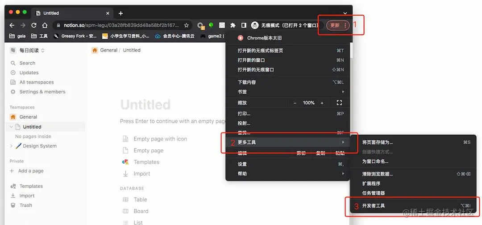Click the address bar URL field
Image resolution: width=482 pixels, height=225 pixels.
(121, 25)
